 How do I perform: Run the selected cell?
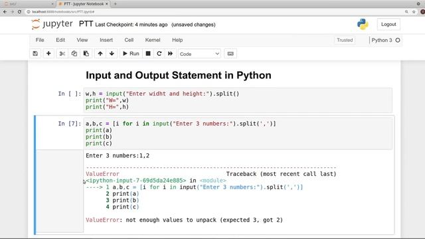pyautogui.click(x=131, y=54)
